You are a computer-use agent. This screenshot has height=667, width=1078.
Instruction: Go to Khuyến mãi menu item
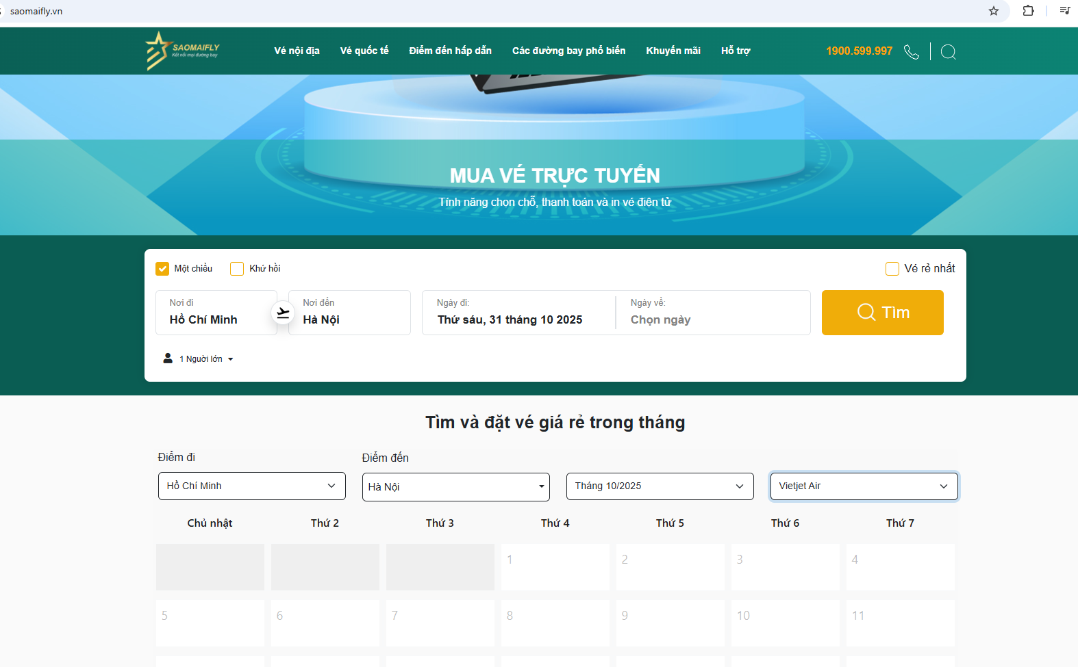(x=673, y=51)
